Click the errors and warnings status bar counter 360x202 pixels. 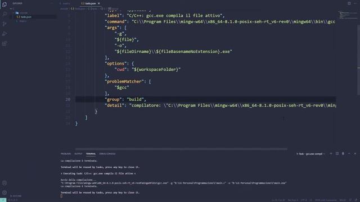pos(13,200)
